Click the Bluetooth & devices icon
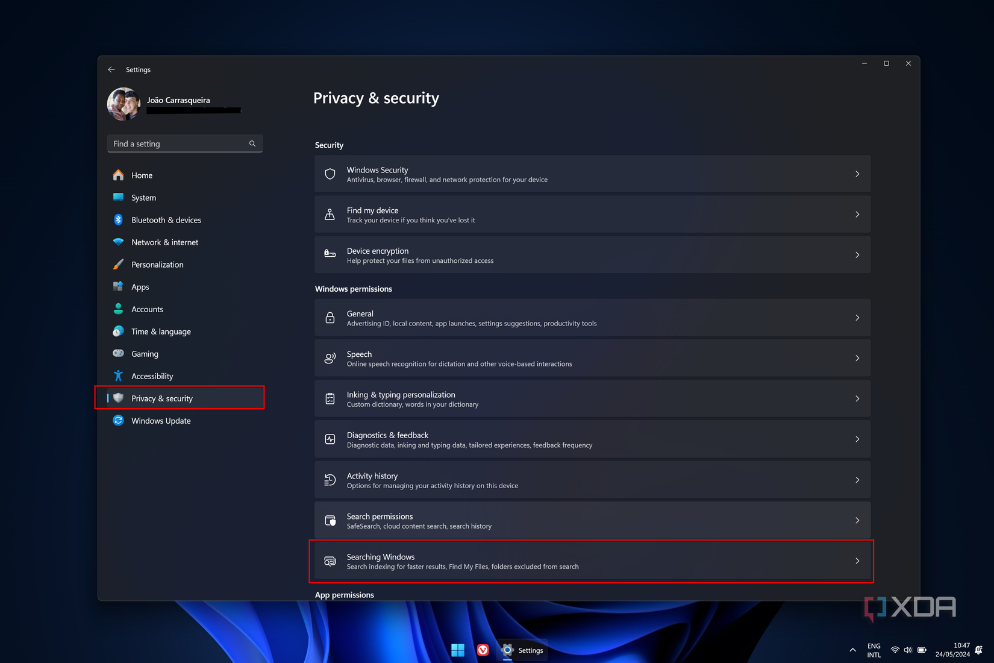The height and width of the screenshot is (663, 994). coord(119,219)
